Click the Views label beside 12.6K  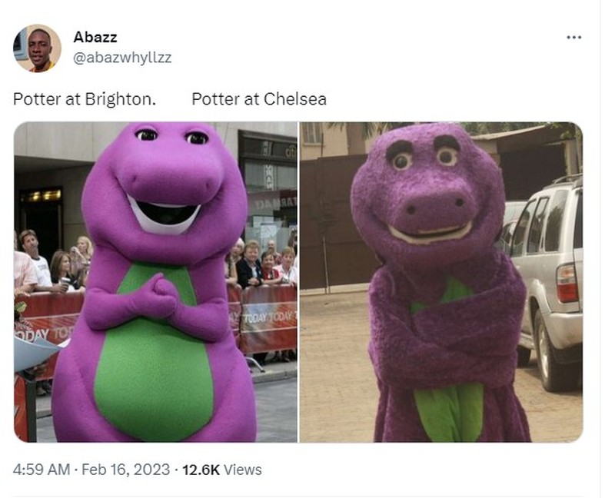242,470
